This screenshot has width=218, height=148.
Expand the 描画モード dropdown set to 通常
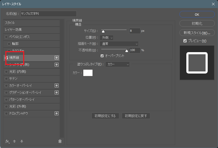click(119, 44)
